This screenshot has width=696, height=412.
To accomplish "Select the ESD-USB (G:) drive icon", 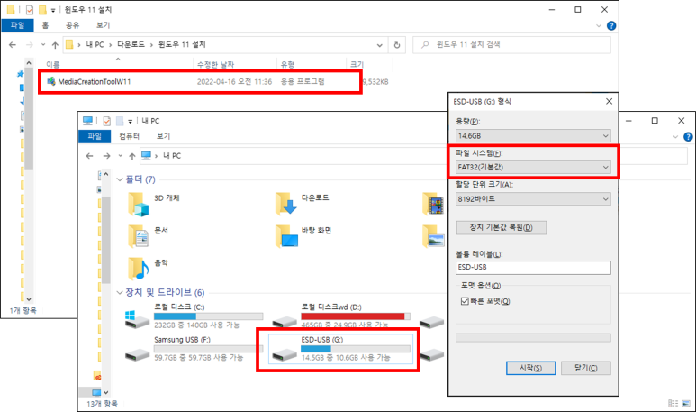I will pyautogui.click(x=285, y=354).
